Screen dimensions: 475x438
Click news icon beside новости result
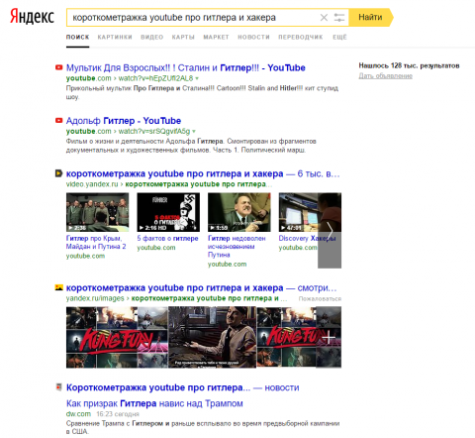pyautogui.click(x=58, y=387)
